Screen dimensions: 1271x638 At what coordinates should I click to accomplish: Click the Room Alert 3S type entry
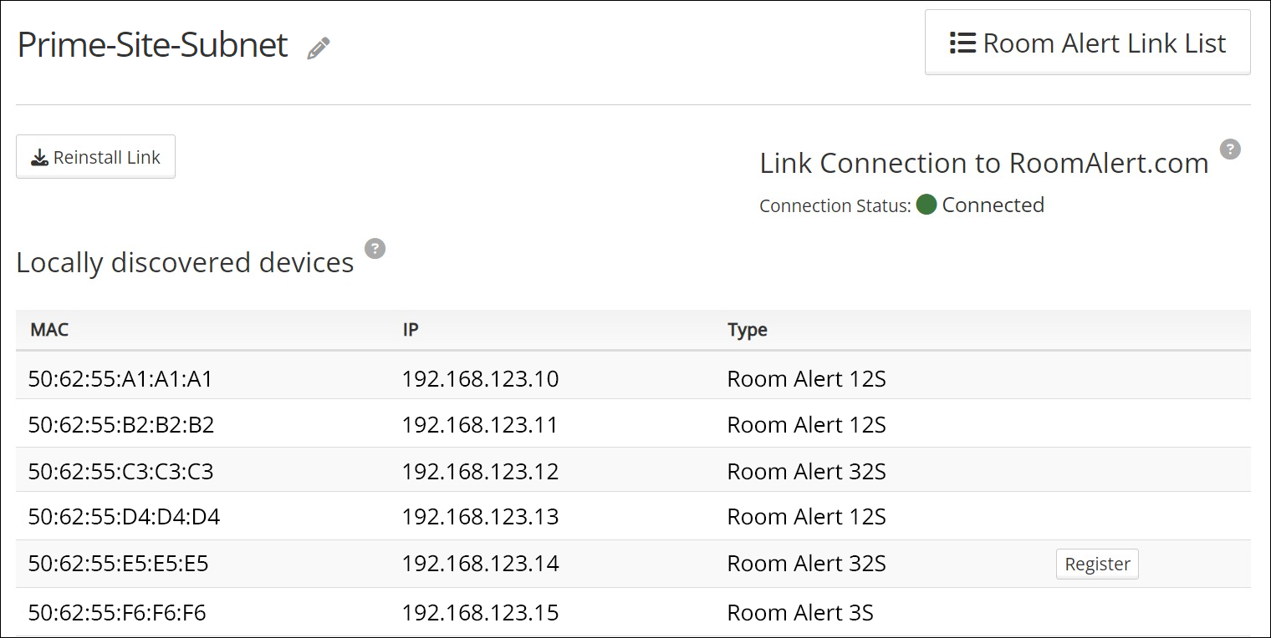[799, 613]
